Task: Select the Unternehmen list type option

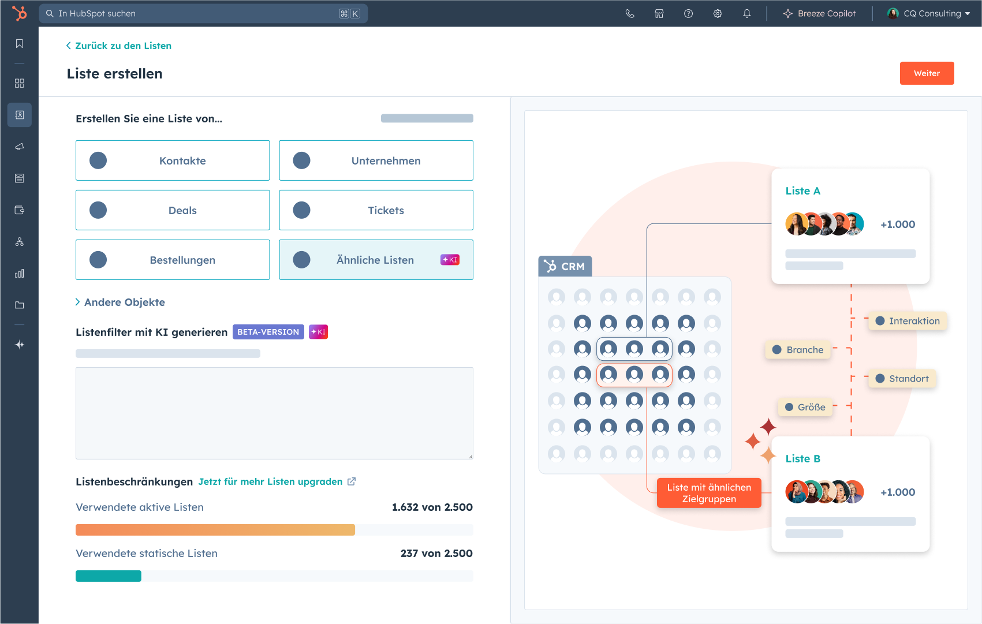Action: [x=376, y=160]
